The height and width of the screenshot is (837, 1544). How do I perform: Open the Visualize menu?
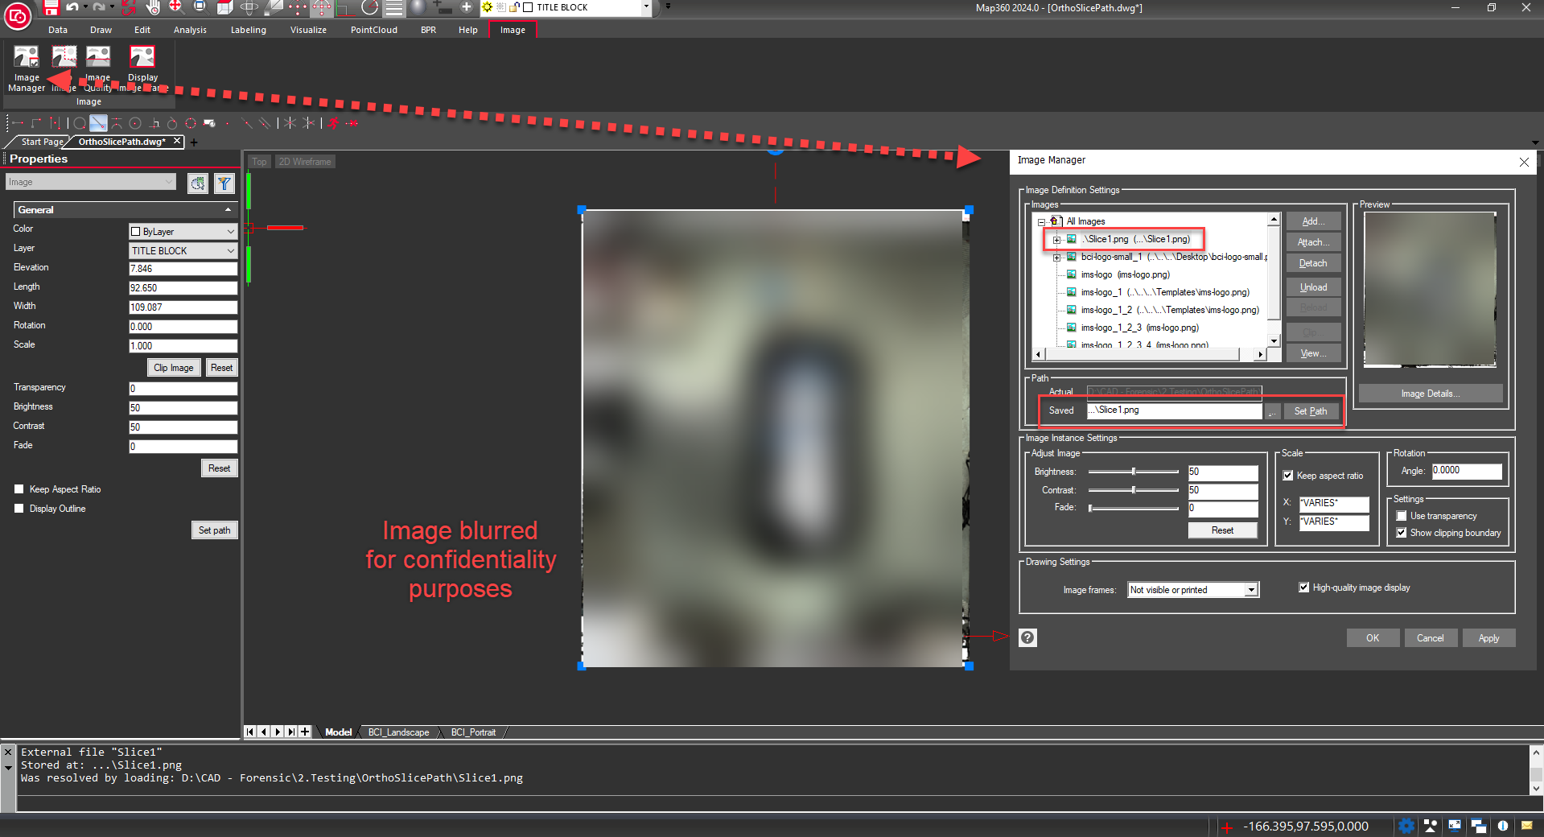pyautogui.click(x=309, y=30)
